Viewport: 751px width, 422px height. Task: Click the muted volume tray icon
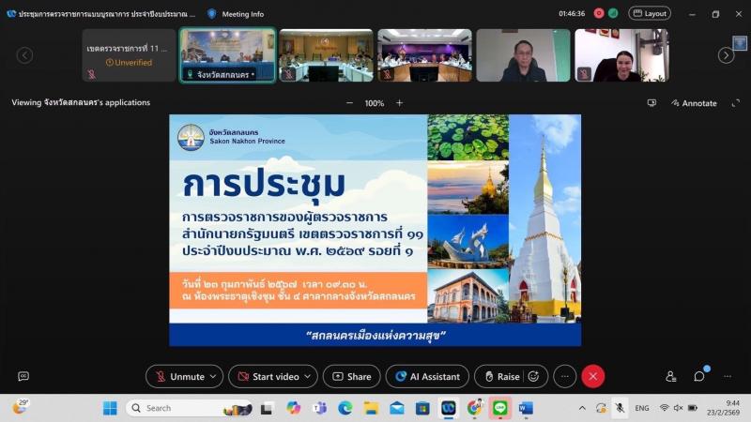(x=678, y=408)
